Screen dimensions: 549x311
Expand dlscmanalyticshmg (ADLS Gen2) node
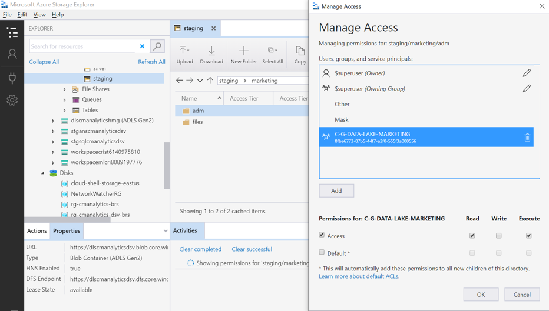point(53,121)
